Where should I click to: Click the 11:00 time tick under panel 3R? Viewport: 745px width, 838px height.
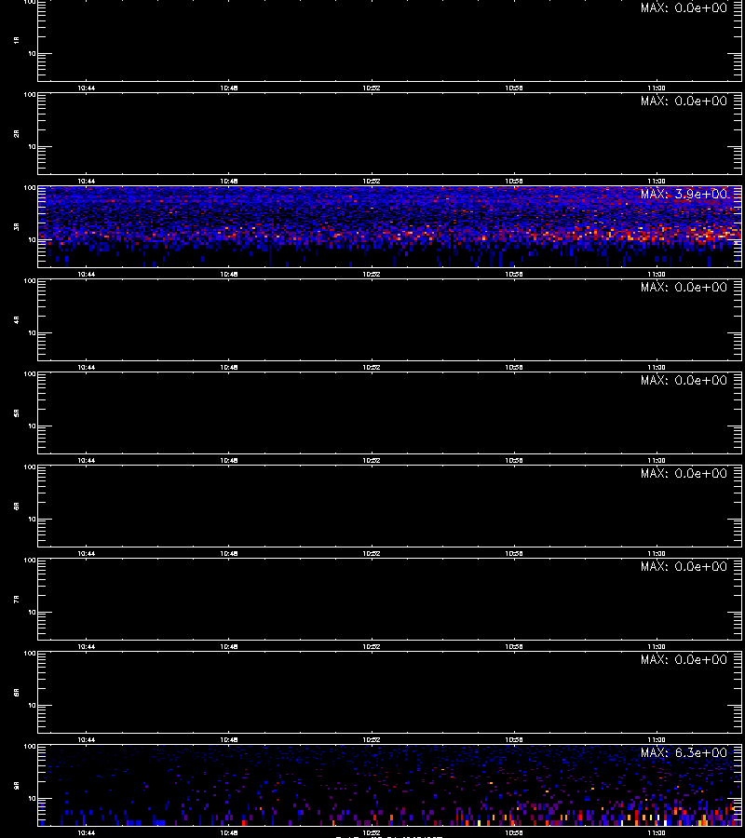[657, 274]
